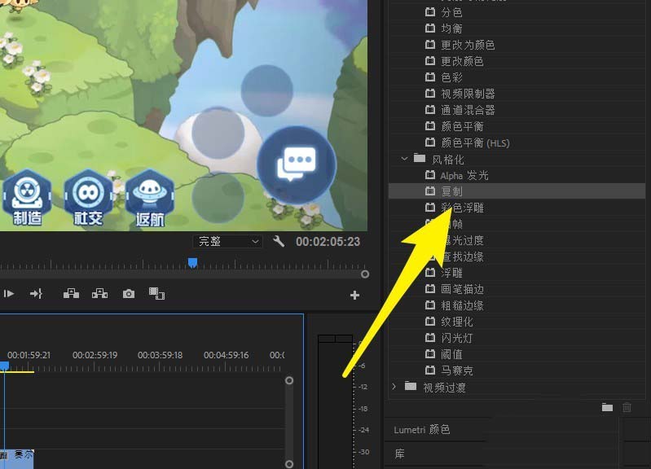
Task: Click the timeline upper vertical zoom handle
Action: [289, 380]
